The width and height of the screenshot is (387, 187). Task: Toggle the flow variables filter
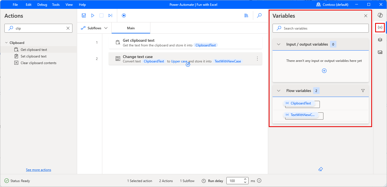[x=363, y=90]
